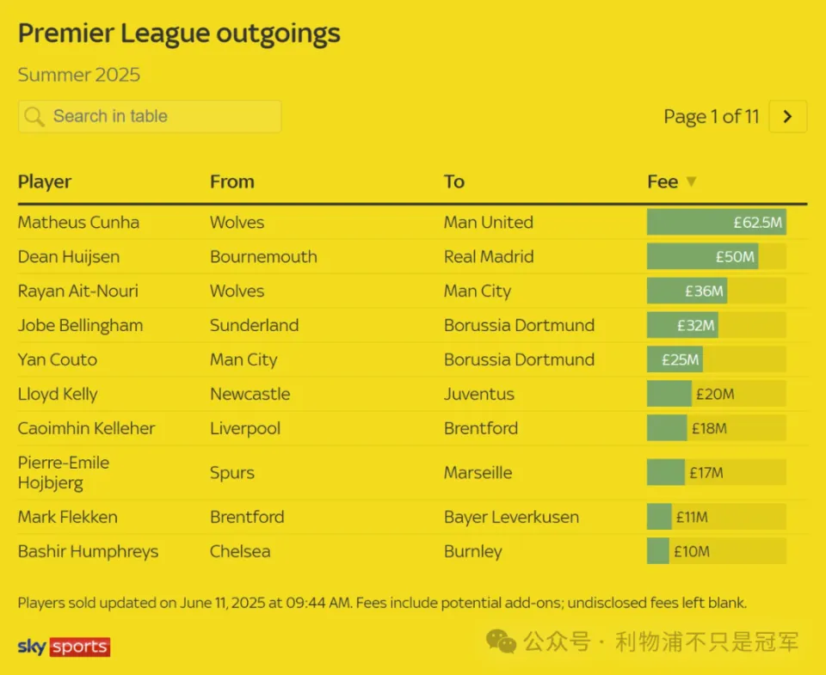Click the WeChat logo watermark icon
826x675 pixels.
[x=501, y=641]
